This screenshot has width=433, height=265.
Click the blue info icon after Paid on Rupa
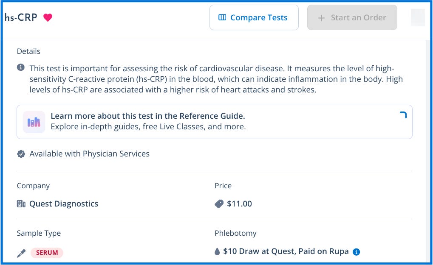coord(357,252)
